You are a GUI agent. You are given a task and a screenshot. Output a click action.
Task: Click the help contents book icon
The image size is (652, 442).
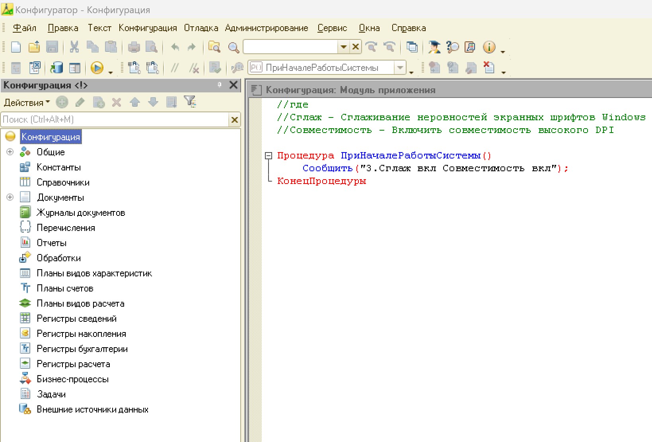[x=470, y=47]
